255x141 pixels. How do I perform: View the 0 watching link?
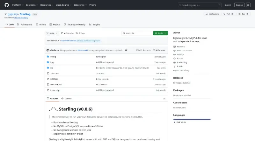[180, 62]
